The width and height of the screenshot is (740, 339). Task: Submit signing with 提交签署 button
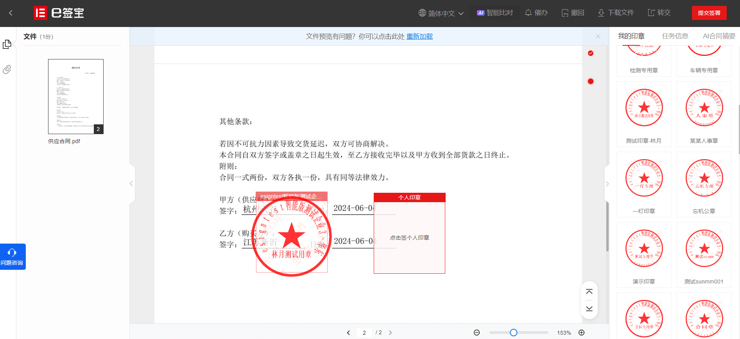coord(709,13)
